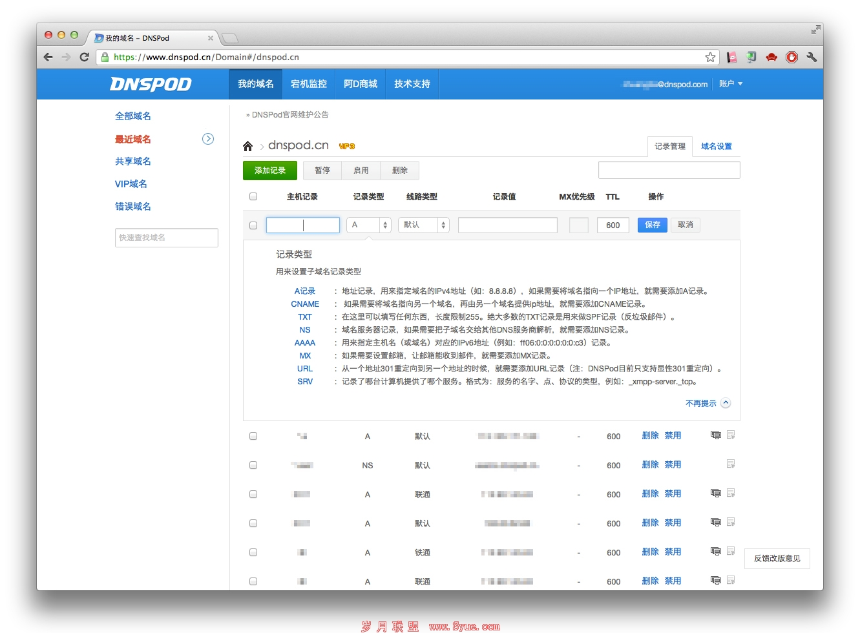Click the note icon on the topmost record row
This screenshot has height=633, width=860.
(731, 435)
